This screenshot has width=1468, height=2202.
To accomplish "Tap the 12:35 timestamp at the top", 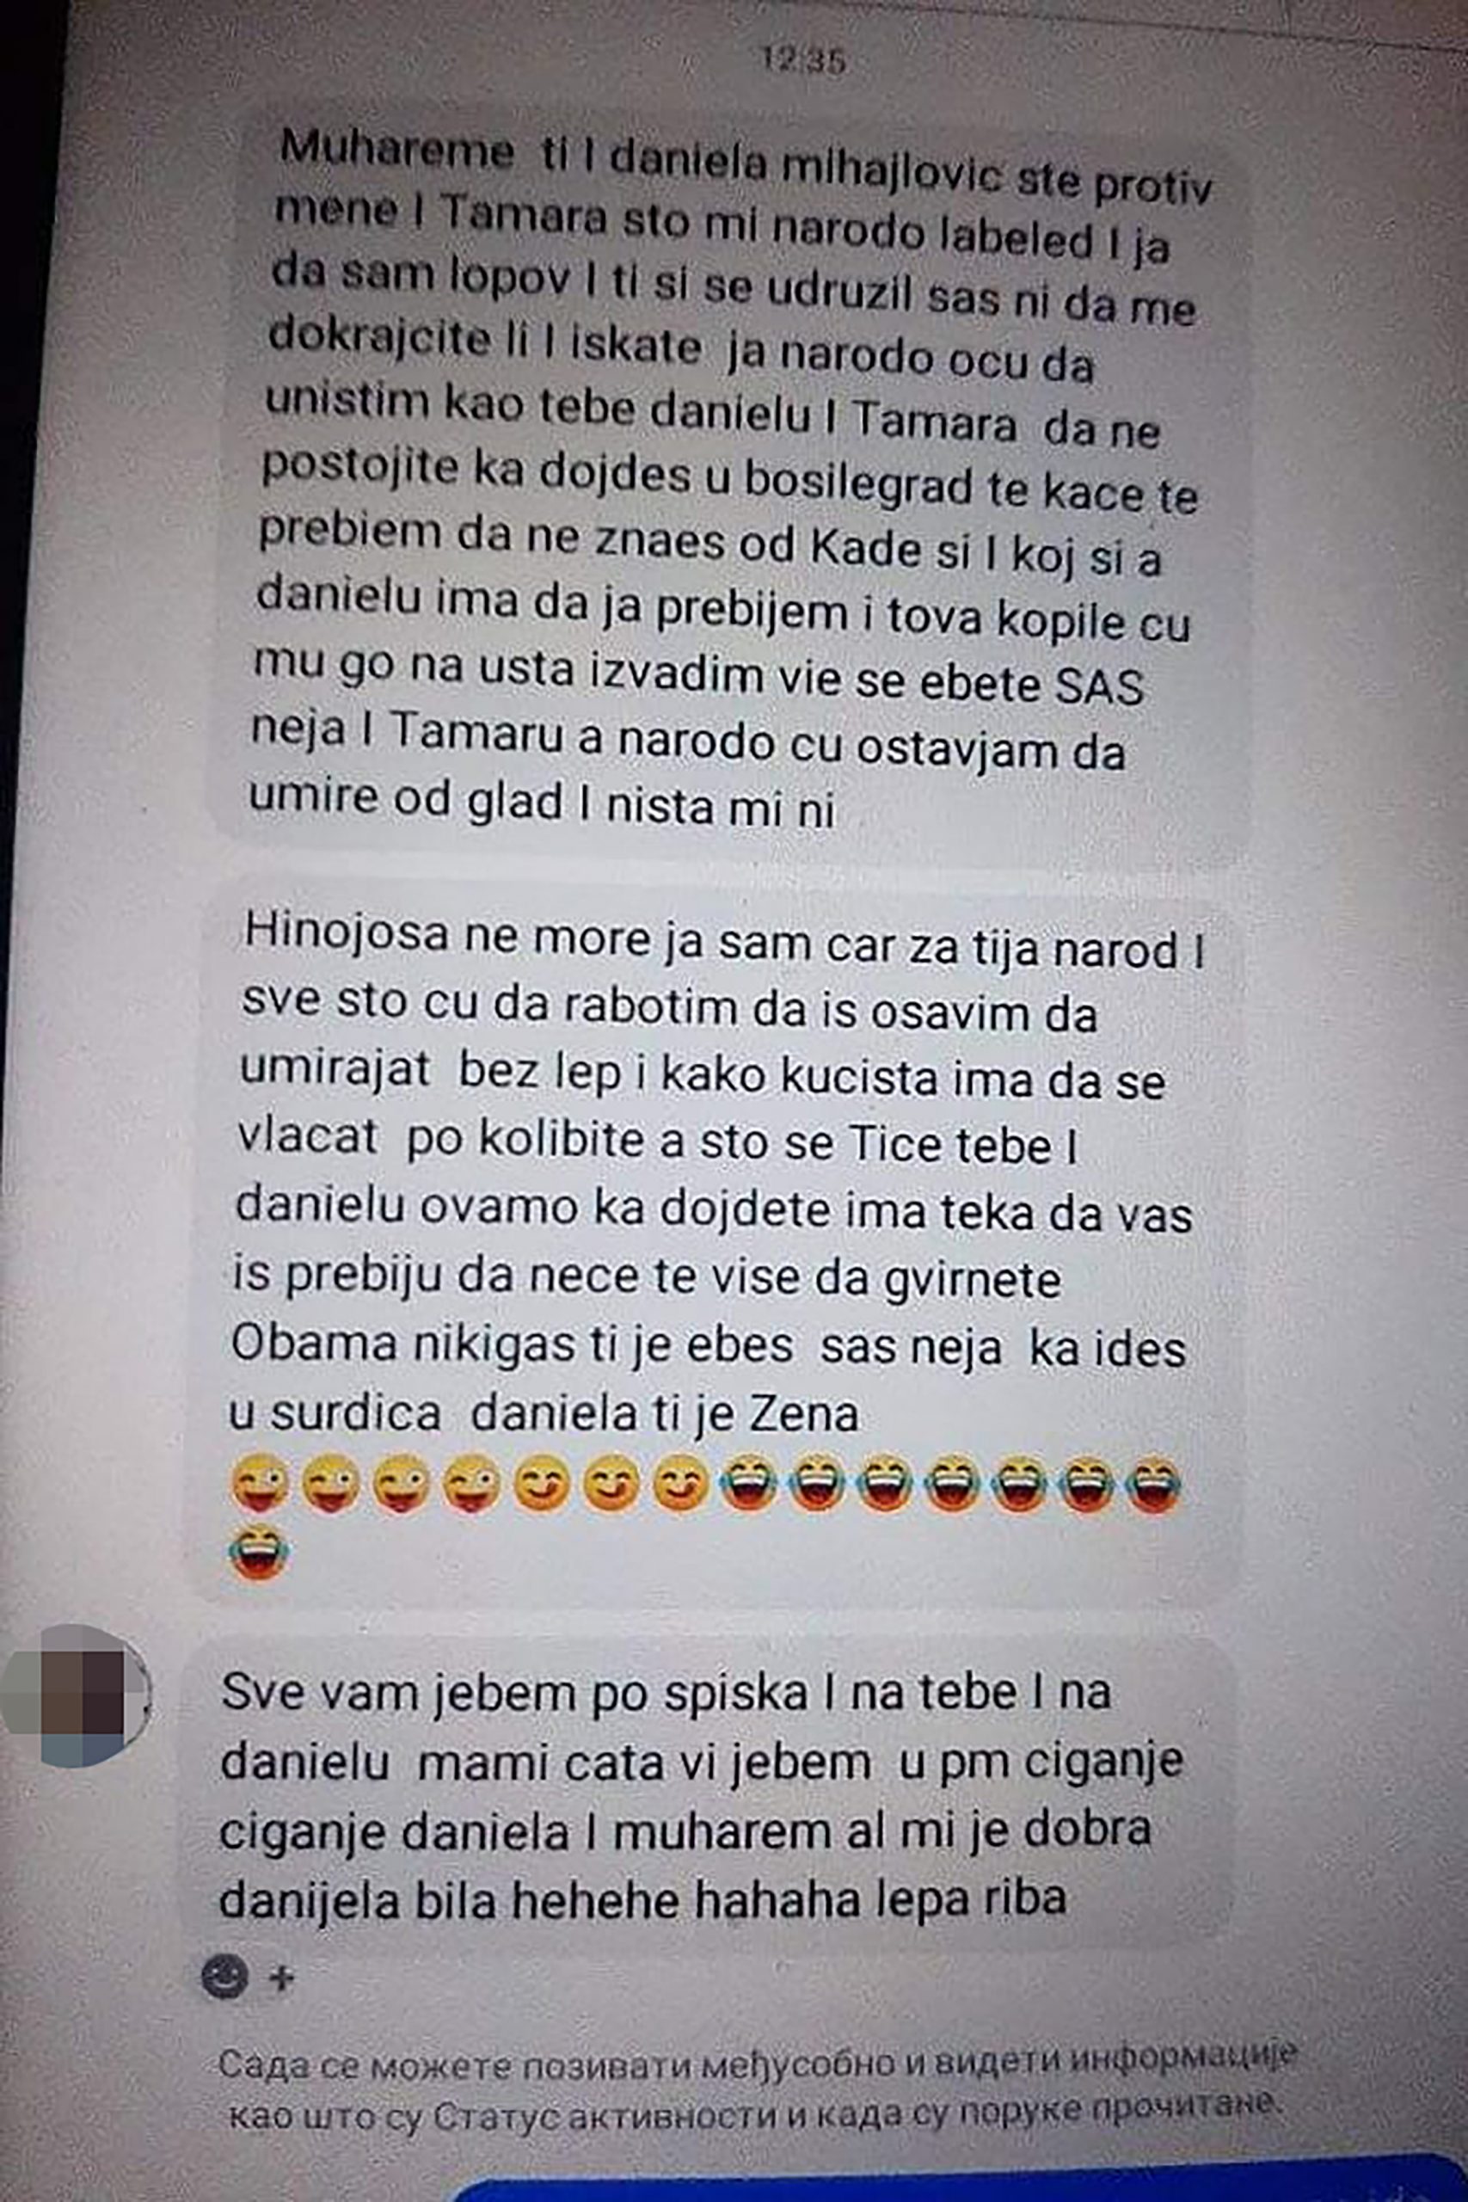I will (803, 61).
